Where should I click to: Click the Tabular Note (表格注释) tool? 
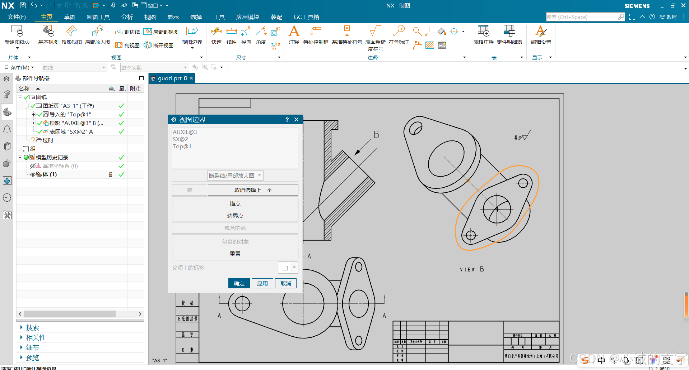[483, 35]
